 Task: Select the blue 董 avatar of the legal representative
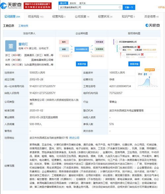pos(11,46)
